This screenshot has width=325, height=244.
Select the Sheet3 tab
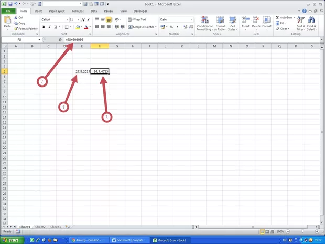56,227
